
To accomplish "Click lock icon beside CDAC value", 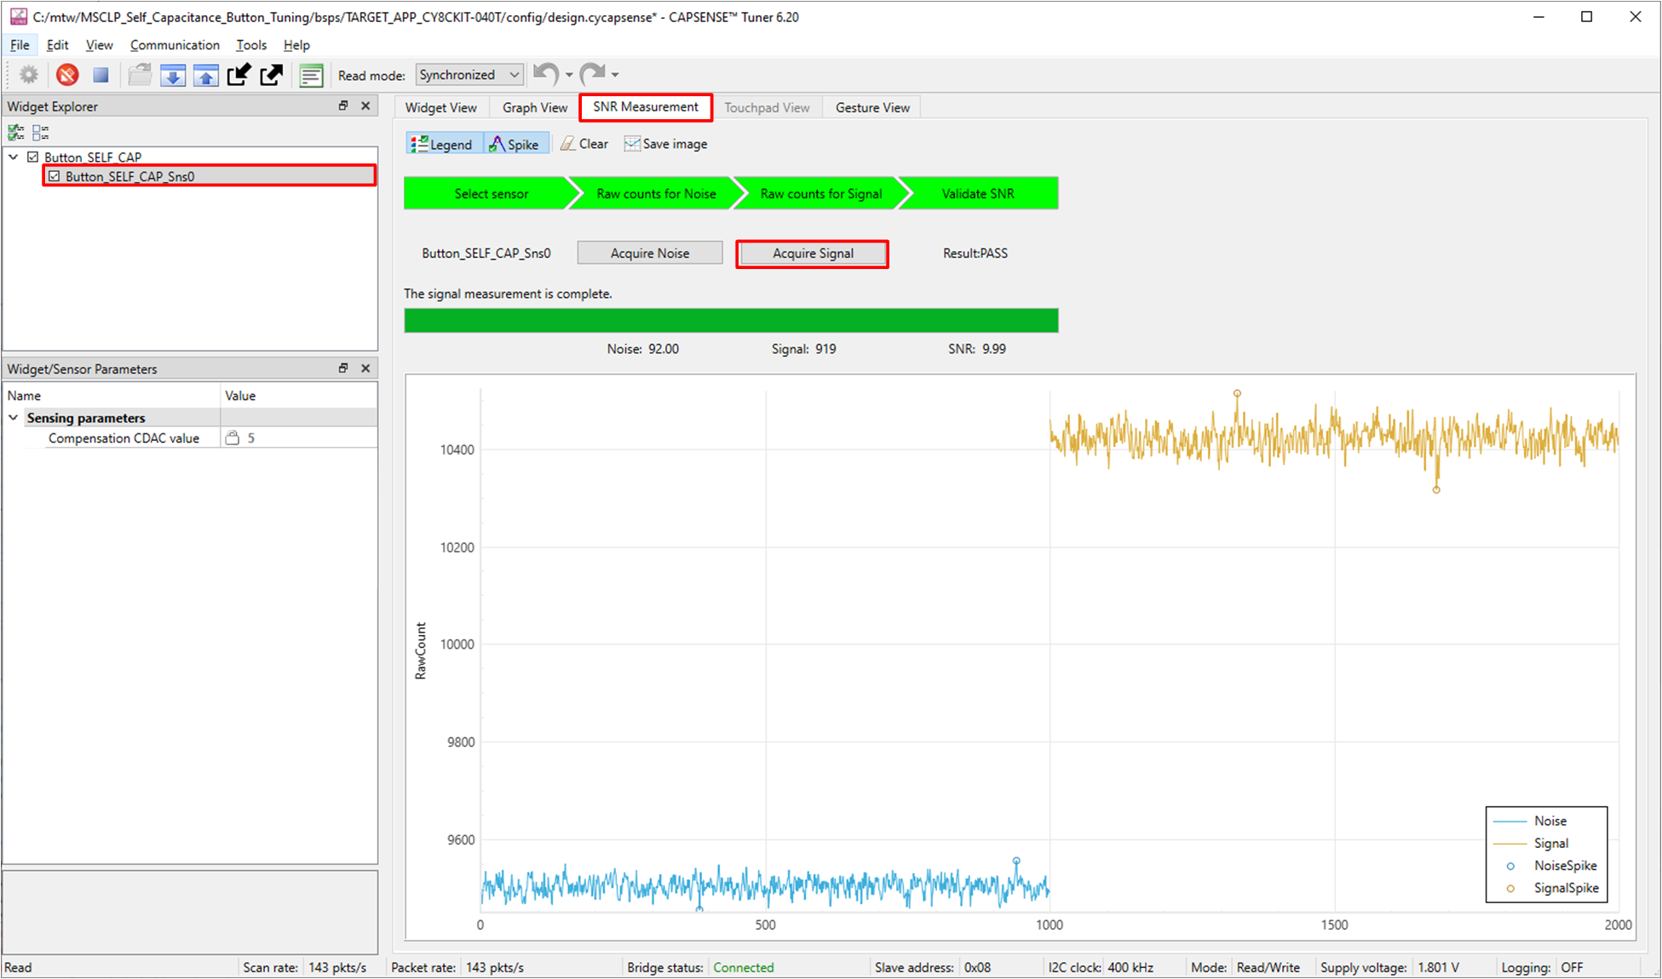I will [x=232, y=438].
